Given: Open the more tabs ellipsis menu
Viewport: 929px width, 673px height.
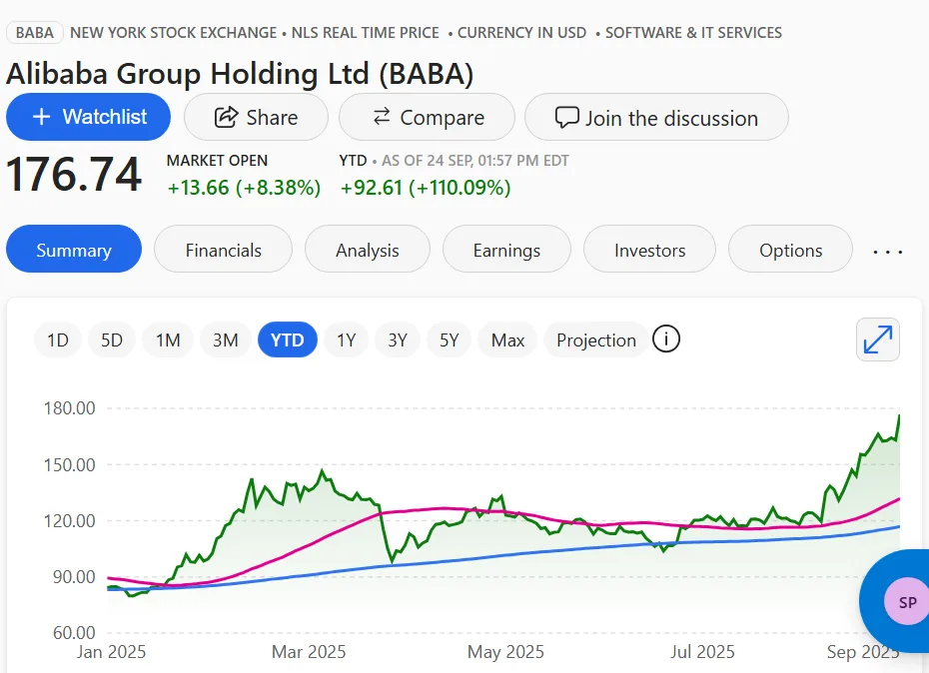Looking at the screenshot, I should point(887,251).
